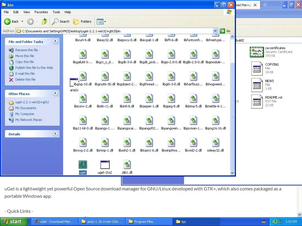
Task: Expand the Address bar dropdown arrow
Action: coord(215,31)
